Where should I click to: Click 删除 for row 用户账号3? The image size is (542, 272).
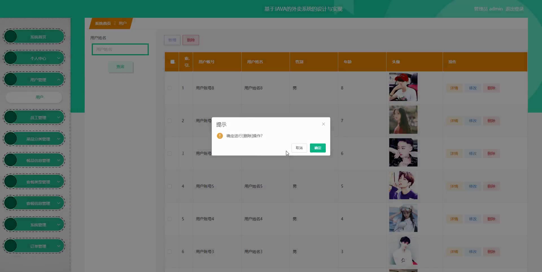coord(491,252)
